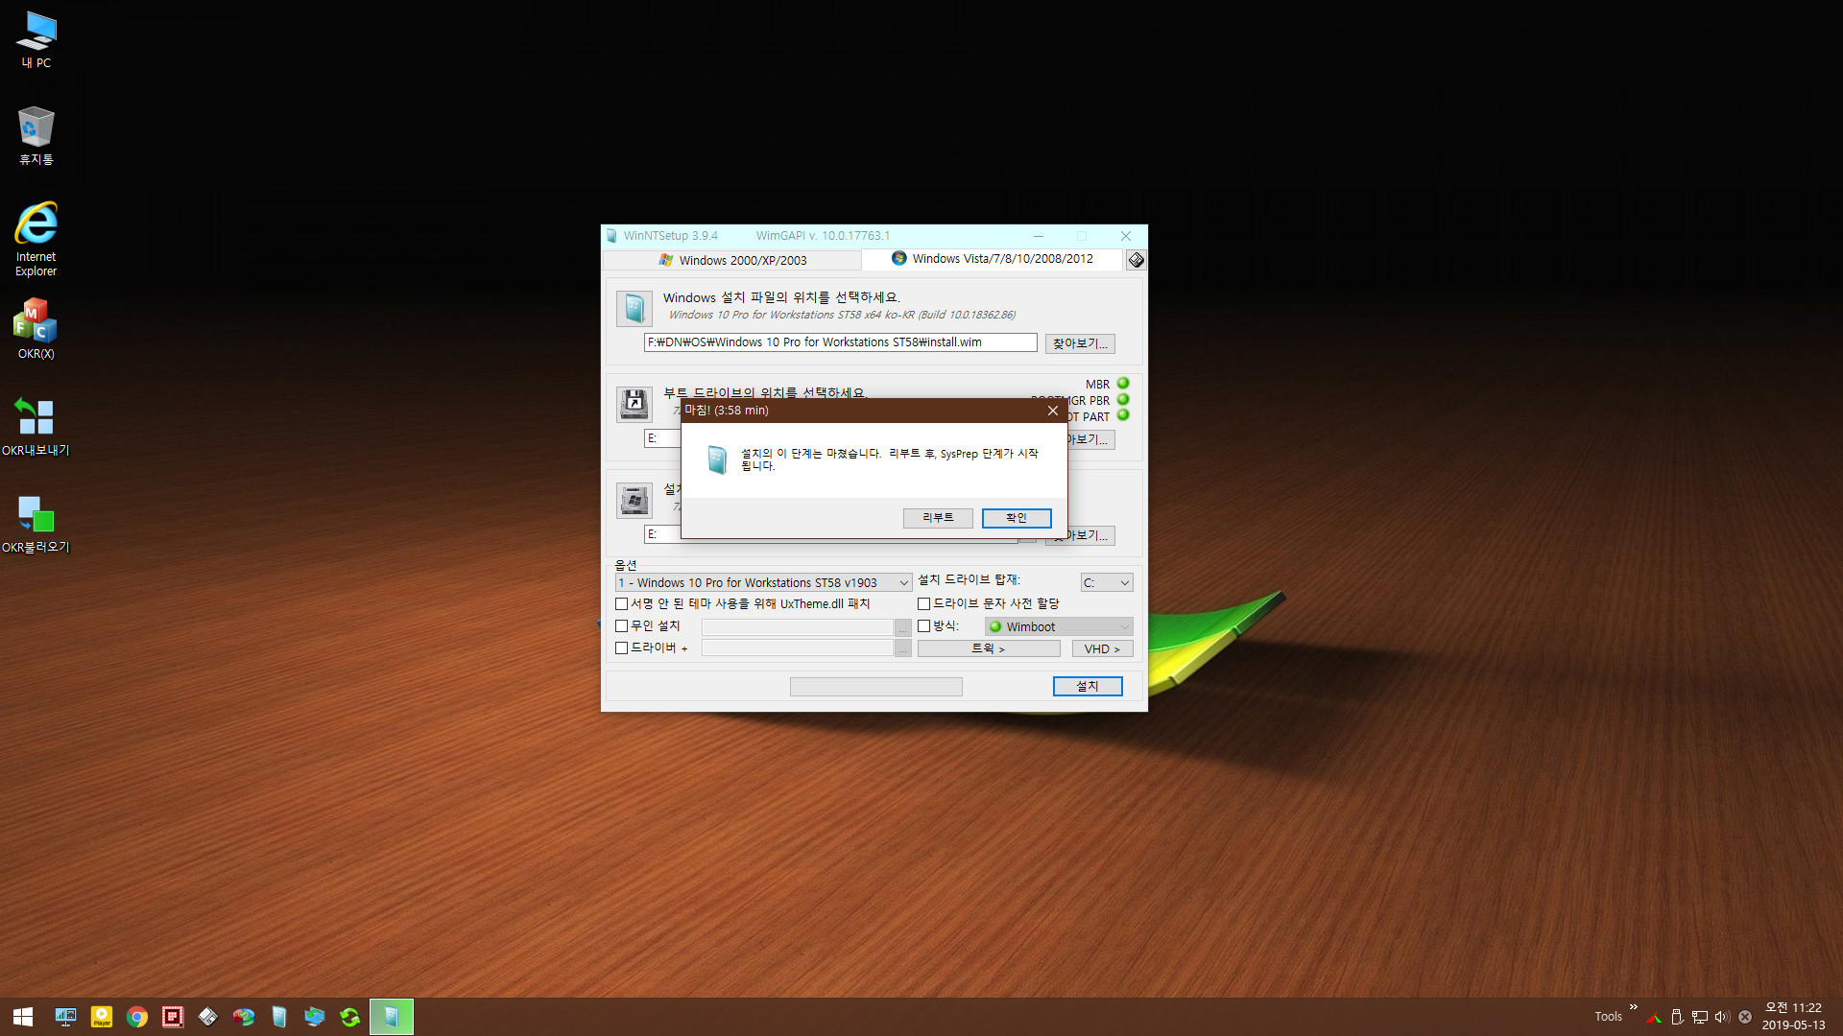Close the 마침! completion dialog
1843x1036 pixels.
pos(1053,411)
